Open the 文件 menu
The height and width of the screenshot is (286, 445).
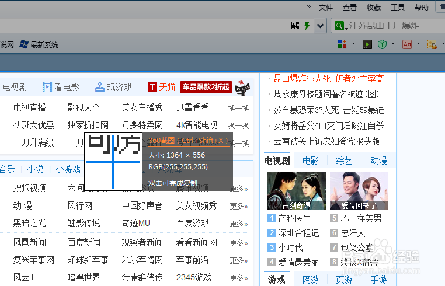coord(325,8)
